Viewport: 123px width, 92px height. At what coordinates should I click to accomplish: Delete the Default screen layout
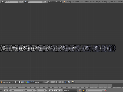pyautogui.click(x=22, y=2)
